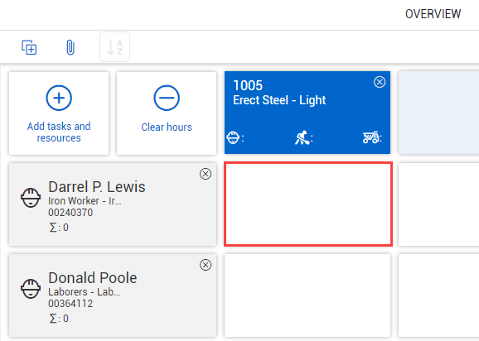Click the Add tasks and resources label
This screenshot has height=341, width=479.
(59, 132)
